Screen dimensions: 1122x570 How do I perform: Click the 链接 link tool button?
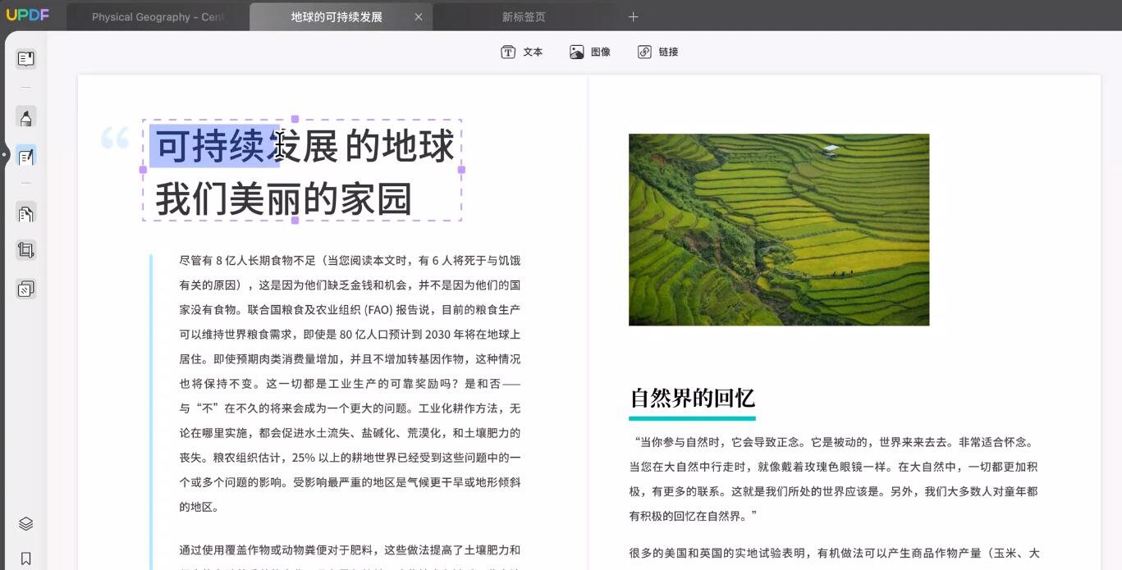[658, 52]
